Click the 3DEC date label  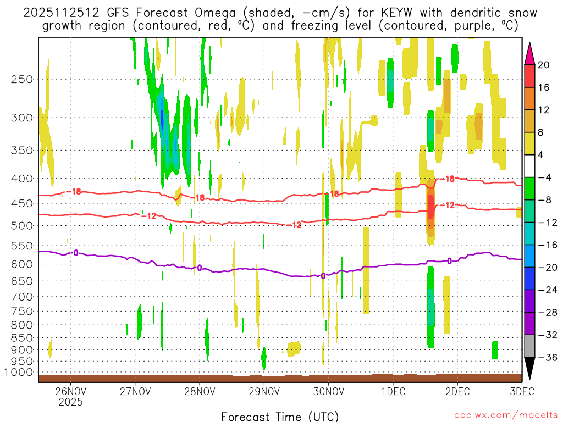[x=522, y=391]
